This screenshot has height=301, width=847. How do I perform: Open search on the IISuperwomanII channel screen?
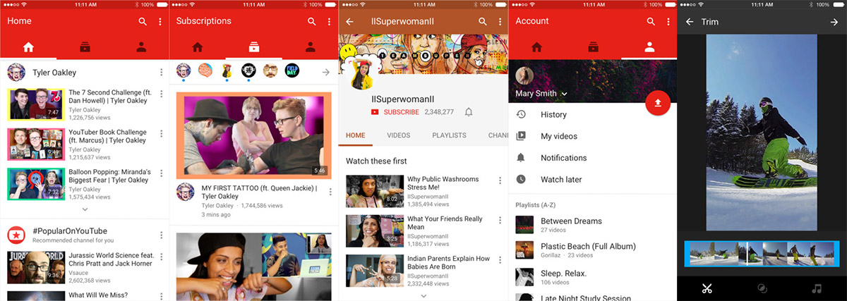coord(483,22)
